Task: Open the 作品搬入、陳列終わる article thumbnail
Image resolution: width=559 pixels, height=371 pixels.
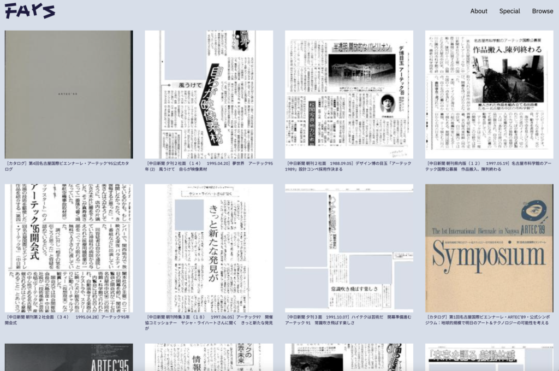Action: (x=489, y=94)
